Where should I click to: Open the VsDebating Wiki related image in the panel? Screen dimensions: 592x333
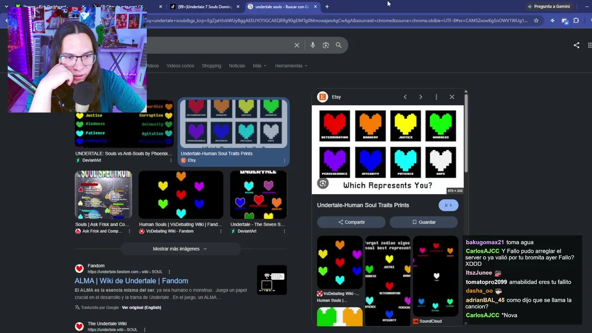tap(340, 263)
